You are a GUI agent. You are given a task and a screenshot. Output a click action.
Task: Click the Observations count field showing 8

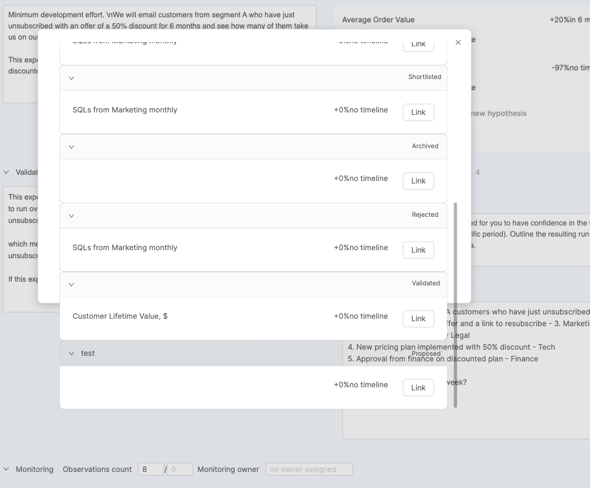[150, 469]
